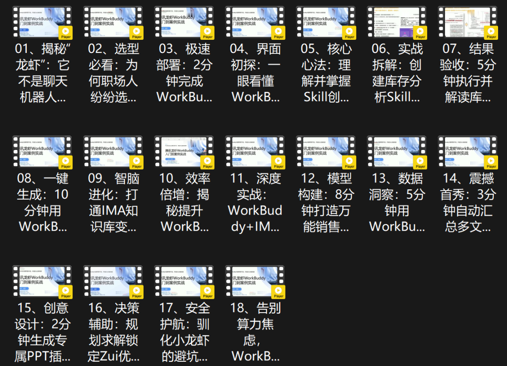The width and height of the screenshot is (507, 366).
Task: Open video file icon for 05、核心心法
Action: pyautogui.click(x=326, y=22)
